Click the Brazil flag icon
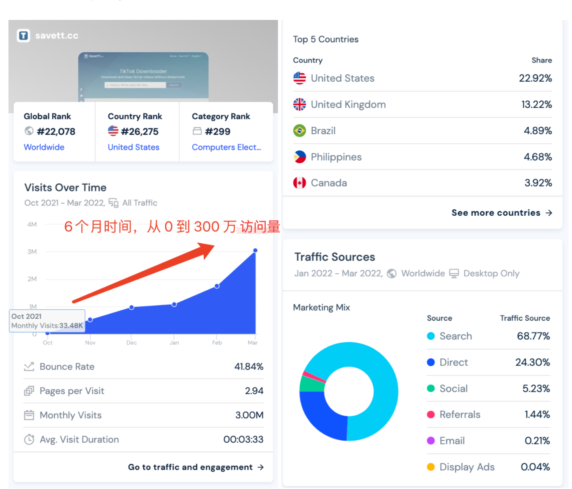This screenshot has width=572, height=489. point(300,131)
